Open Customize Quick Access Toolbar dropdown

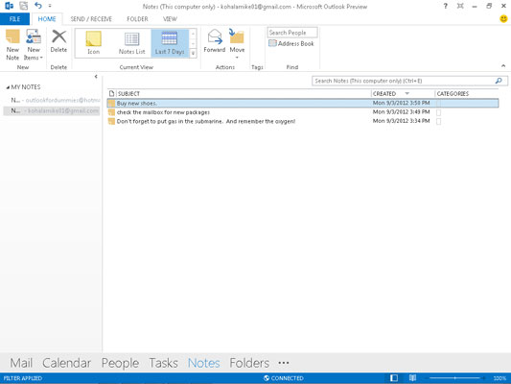coord(50,6)
